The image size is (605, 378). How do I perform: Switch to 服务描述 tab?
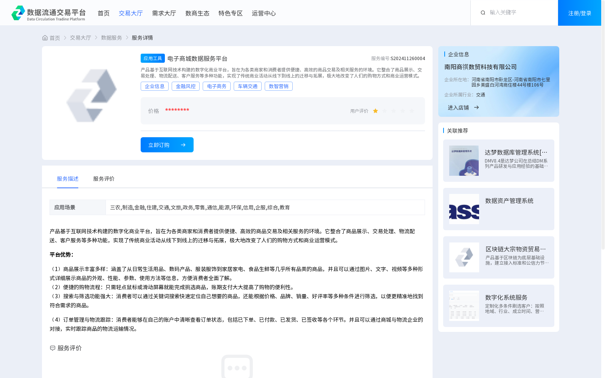pyautogui.click(x=68, y=179)
